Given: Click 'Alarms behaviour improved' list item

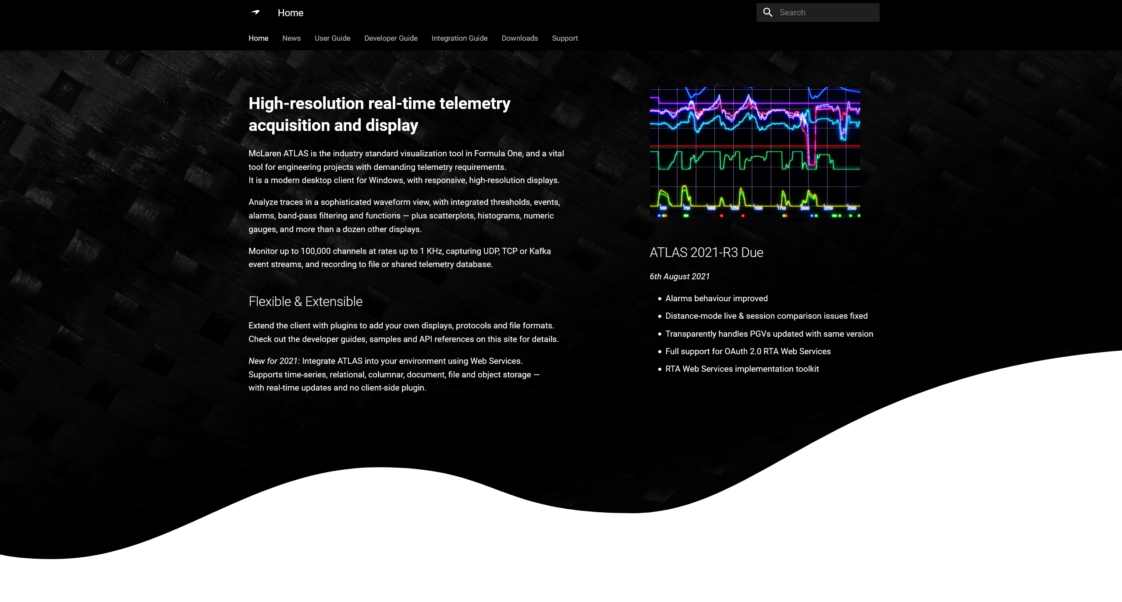Looking at the screenshot, I should pos(717,298).
